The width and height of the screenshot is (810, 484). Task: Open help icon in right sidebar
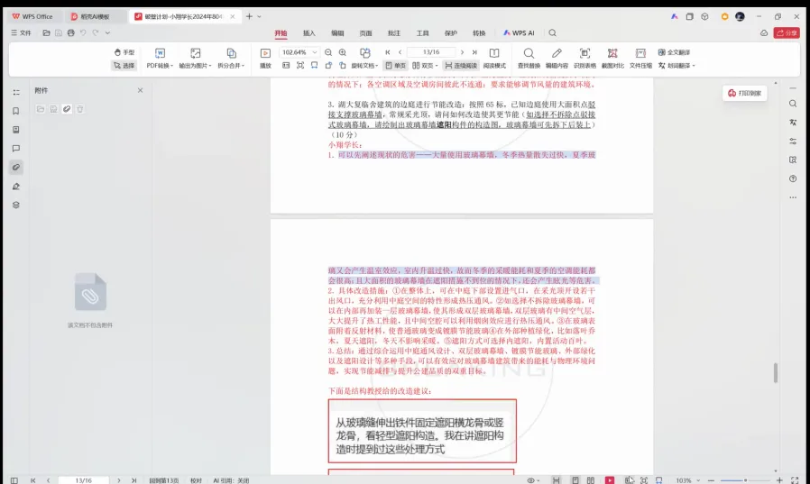[x=793, y=178]
